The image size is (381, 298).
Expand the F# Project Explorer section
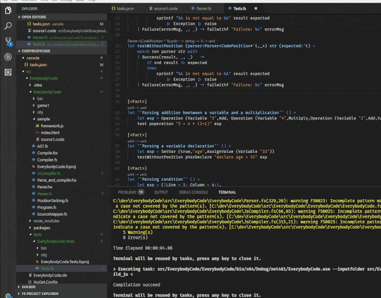(x=62, y=294)
